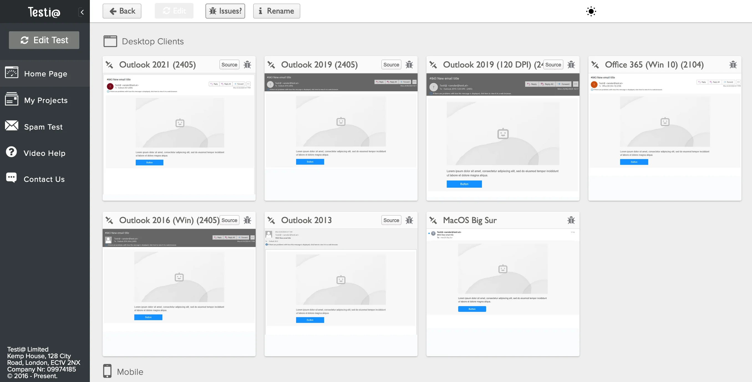Open the Outlook 2019 (120 DPI) preview thumbnail

[503, 136]
